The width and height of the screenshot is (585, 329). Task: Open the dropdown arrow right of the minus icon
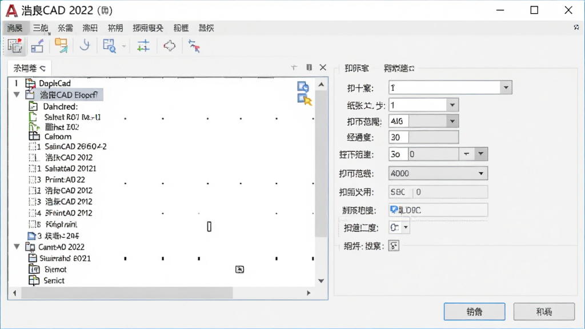(480, 154)
